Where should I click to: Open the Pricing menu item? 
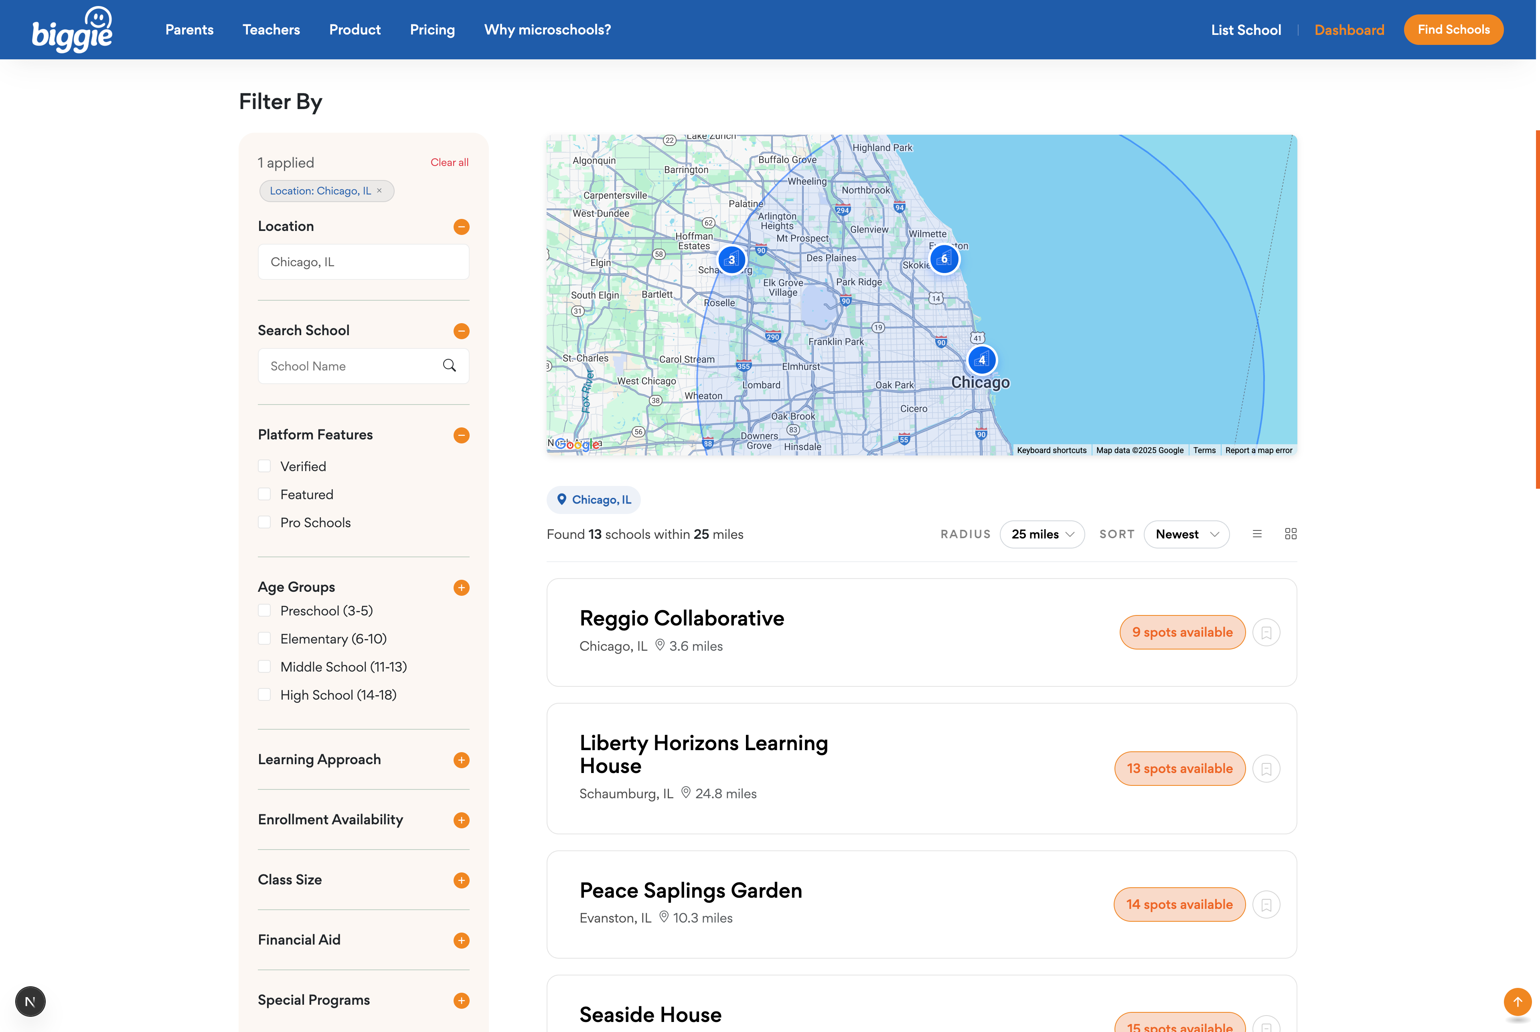(432, 29)
